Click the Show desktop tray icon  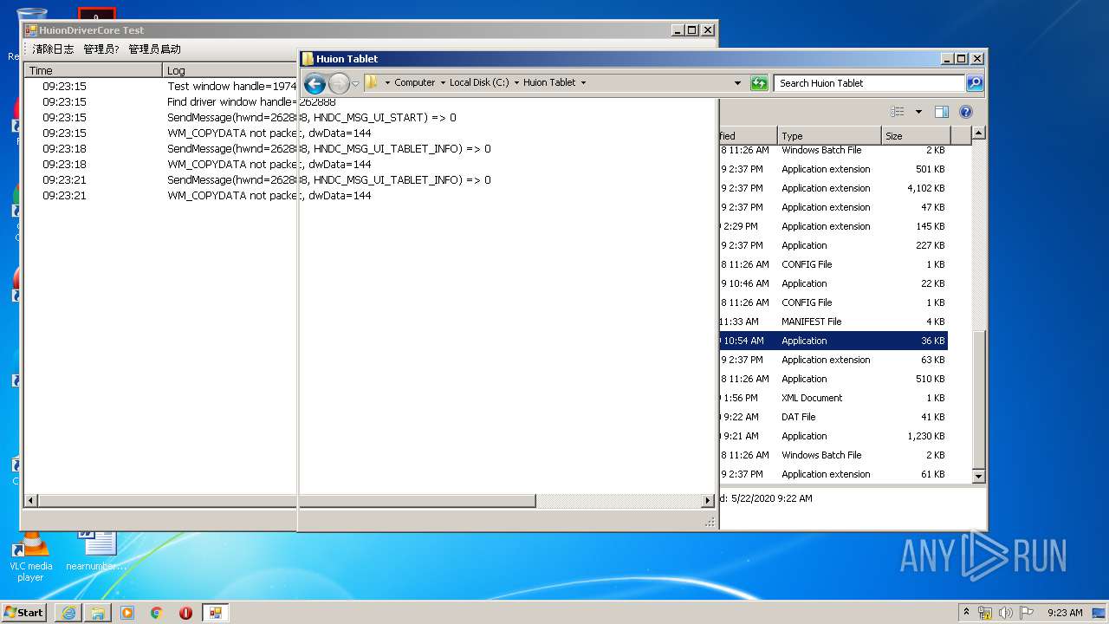1100,613
